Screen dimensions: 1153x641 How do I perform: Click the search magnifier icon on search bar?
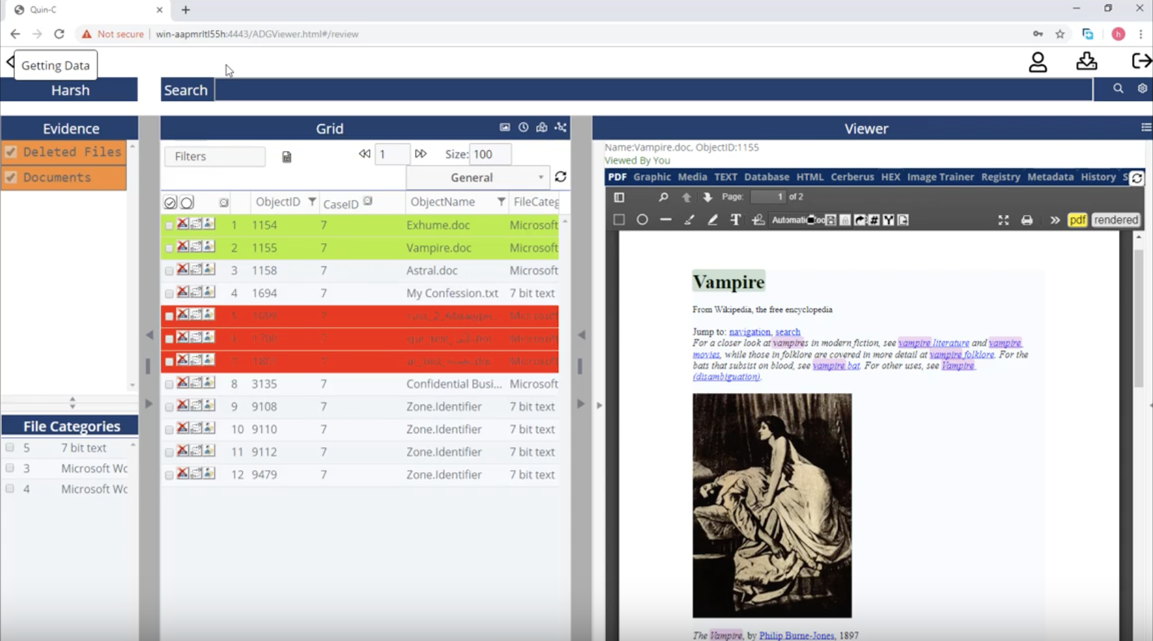pos(1118,89)
